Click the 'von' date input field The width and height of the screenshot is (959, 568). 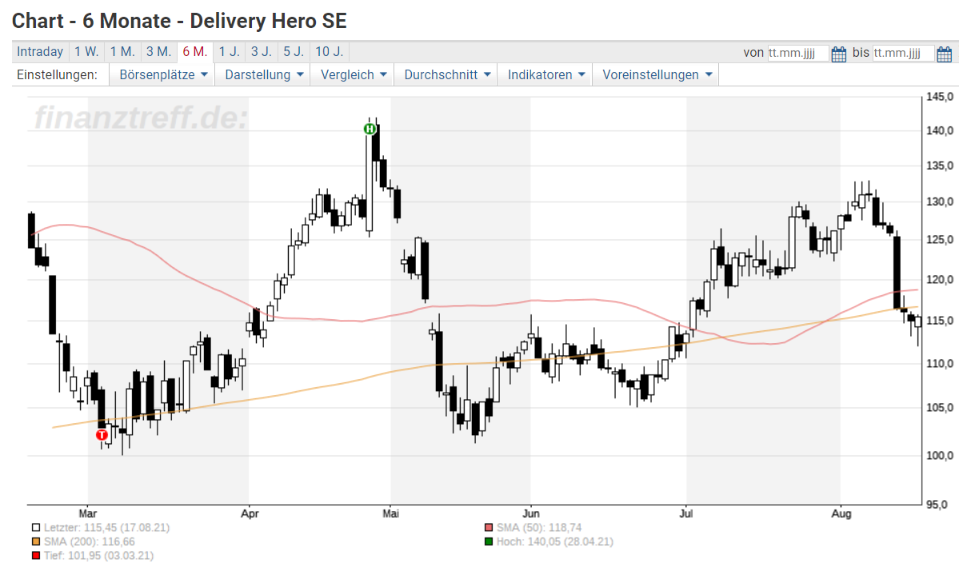click(x=798, y=53)
